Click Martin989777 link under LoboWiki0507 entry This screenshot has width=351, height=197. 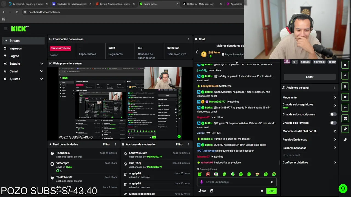[x=154, y=157]
